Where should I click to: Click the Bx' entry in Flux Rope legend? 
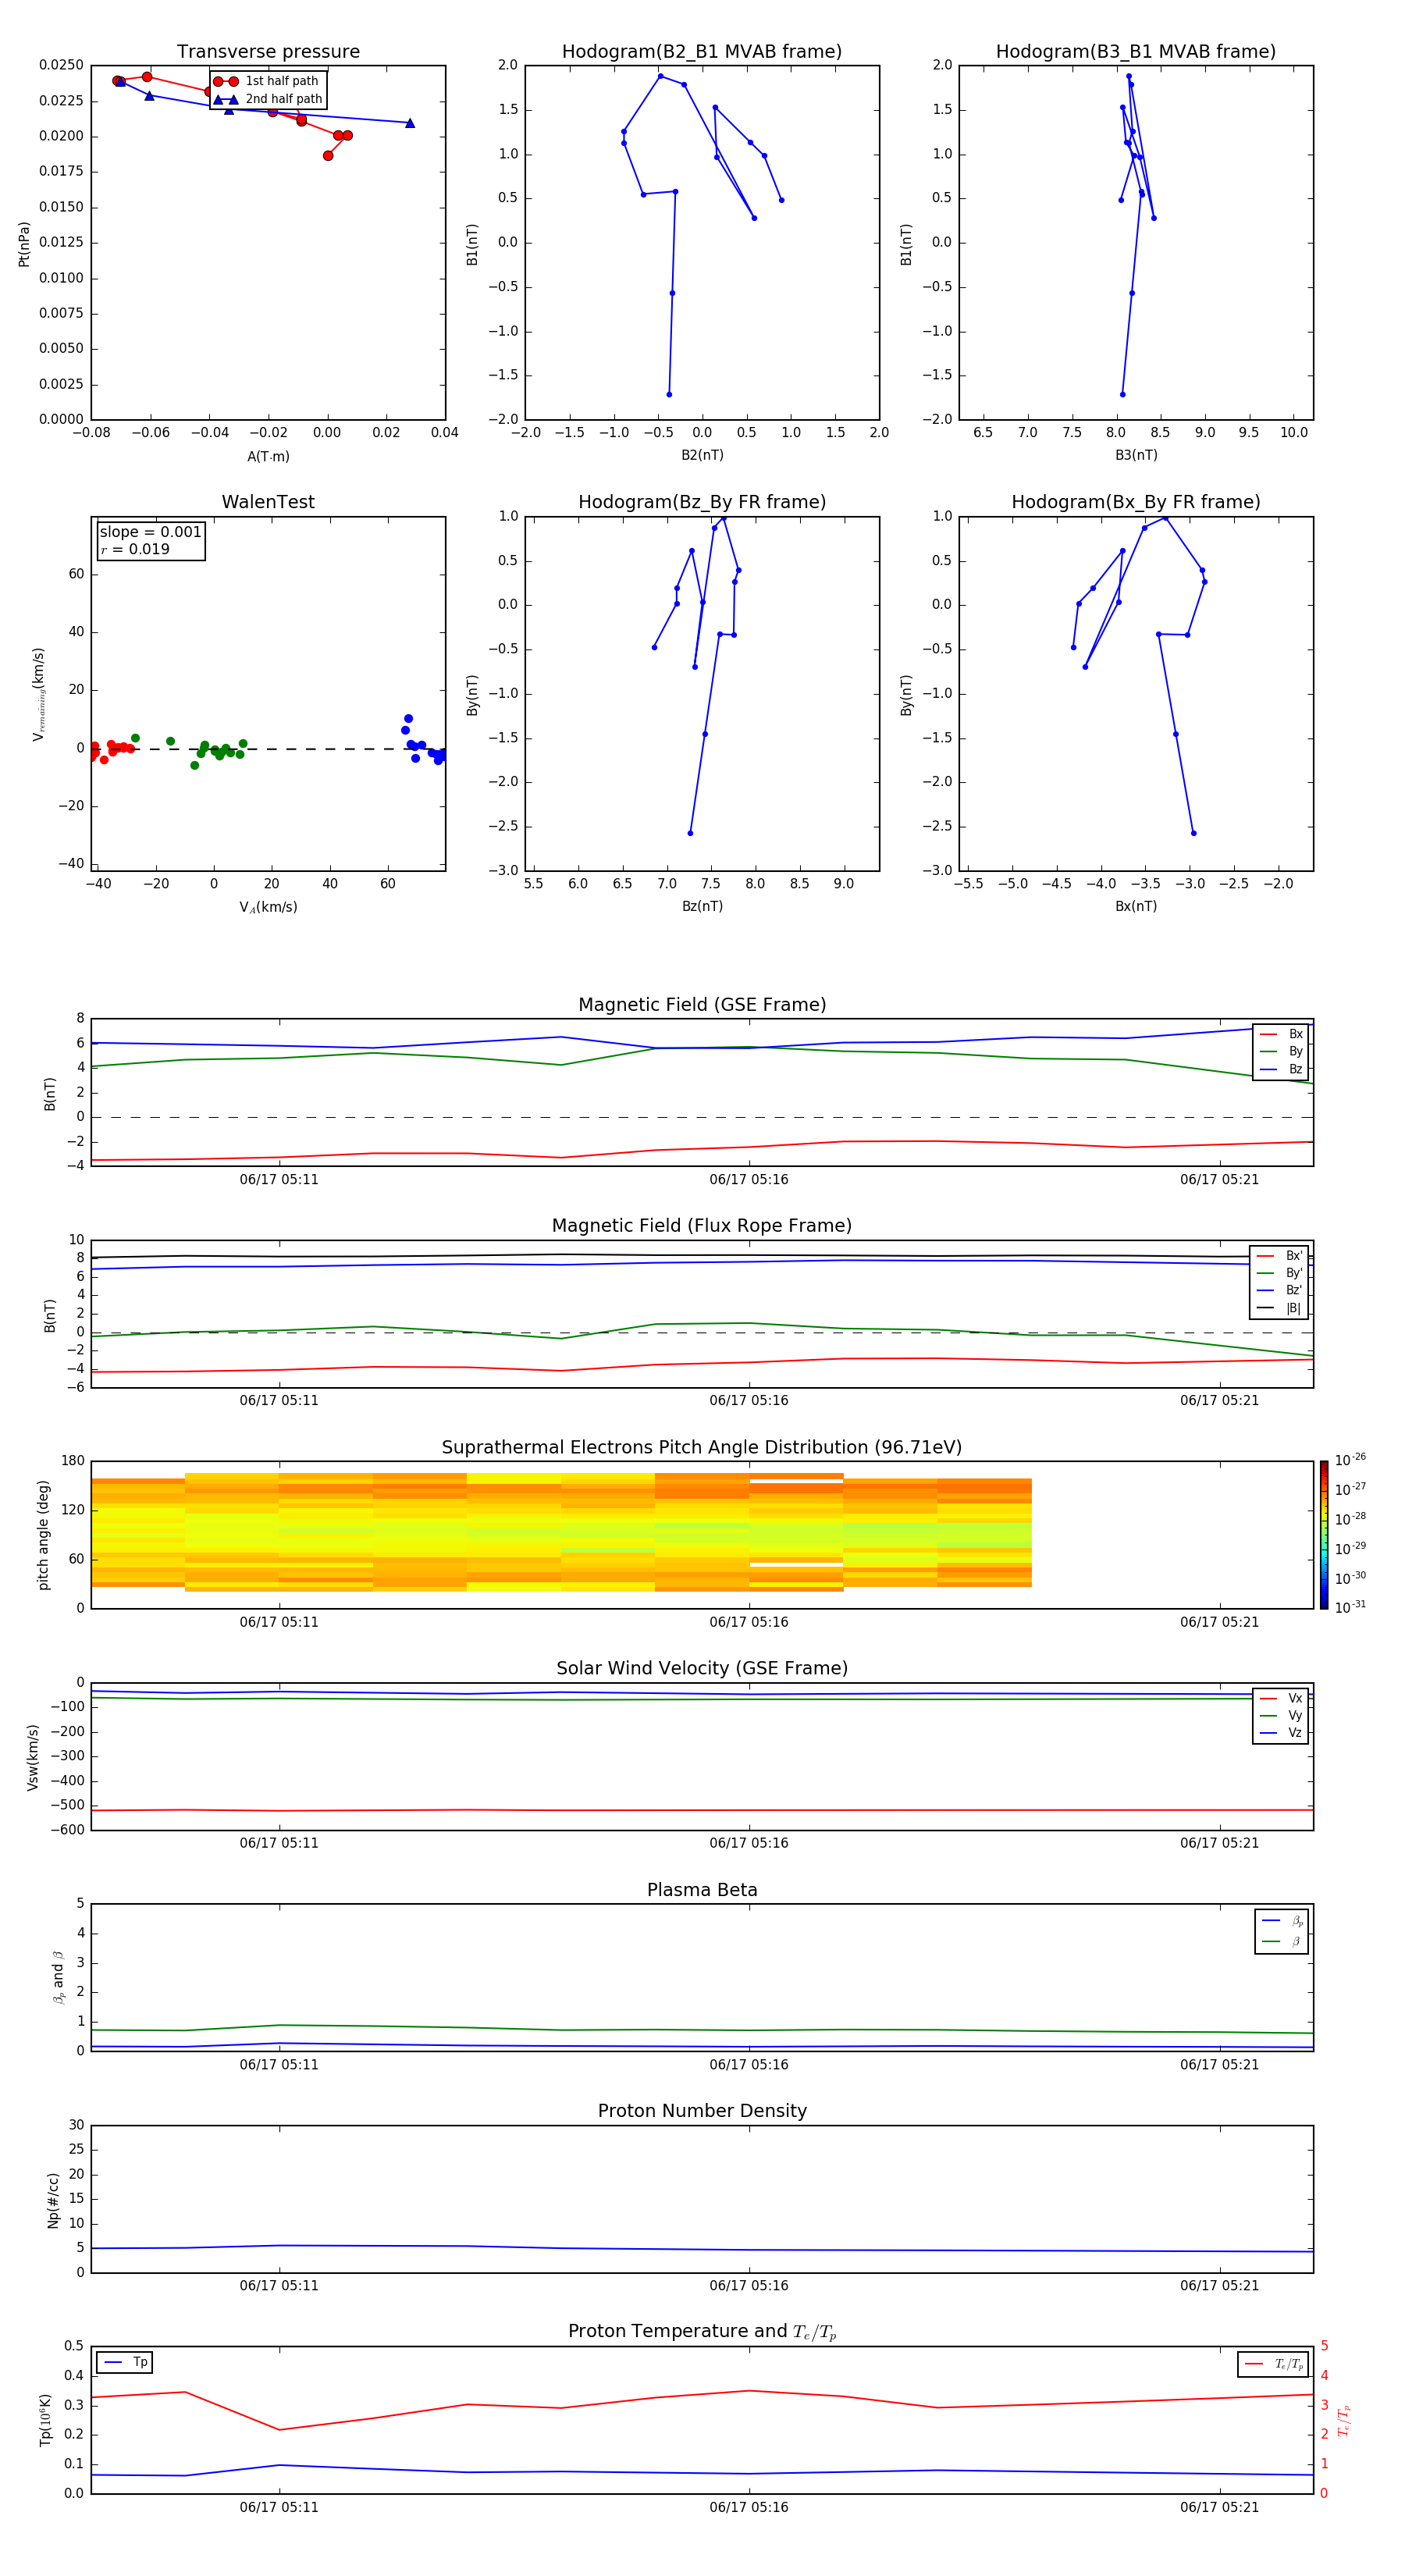(1280, 1256)
